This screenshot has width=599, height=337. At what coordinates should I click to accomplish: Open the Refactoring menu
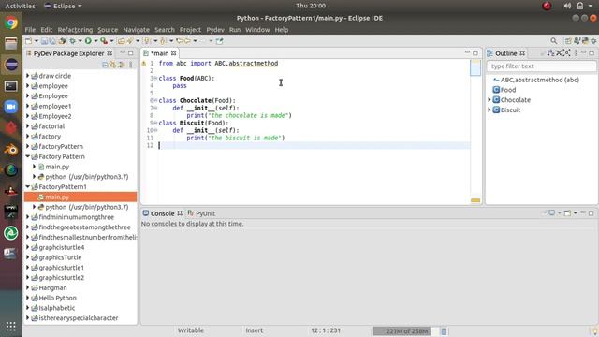click(75, 29)
